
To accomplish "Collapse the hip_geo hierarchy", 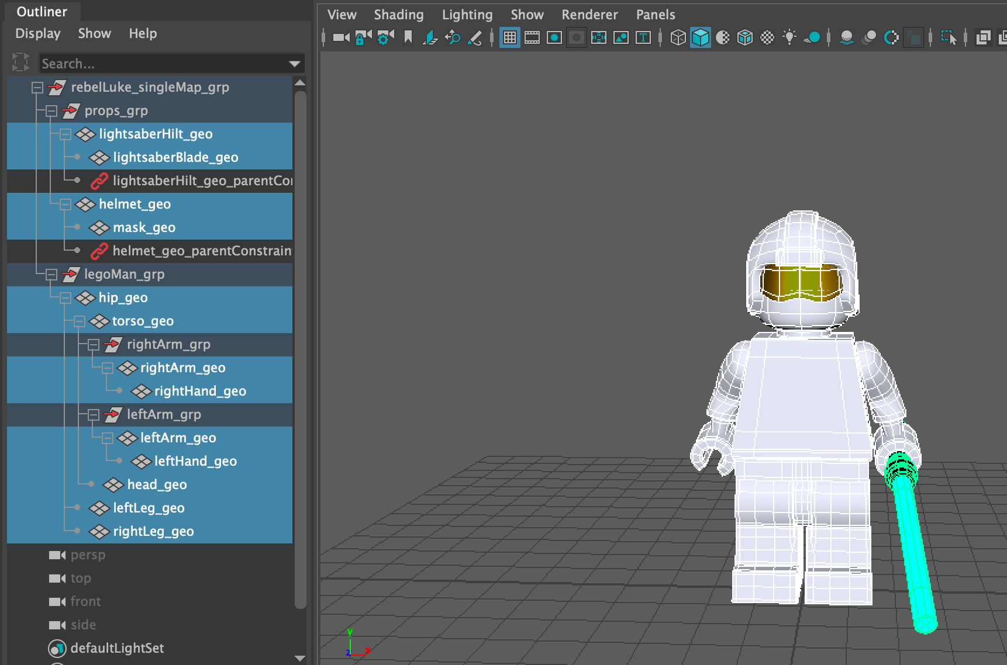I will point(65,298).
